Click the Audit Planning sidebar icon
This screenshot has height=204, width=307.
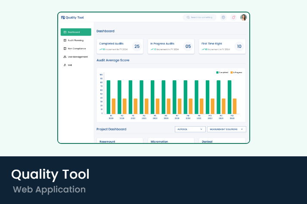click(x=65, y=40)
